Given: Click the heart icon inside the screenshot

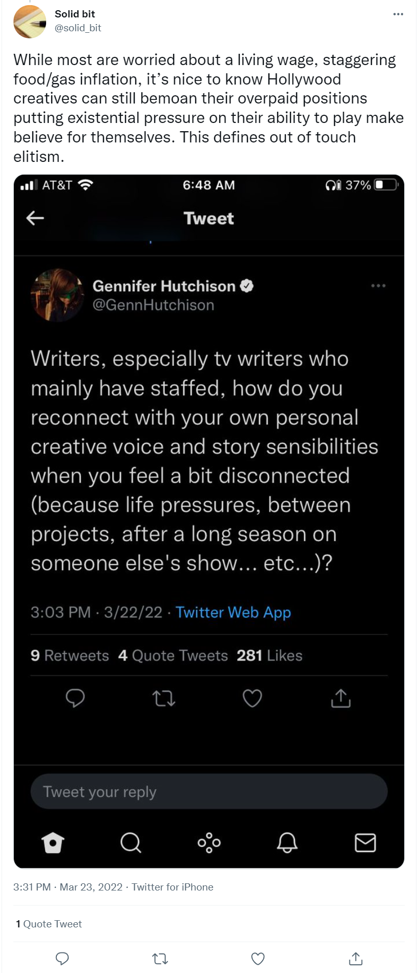Looking at the screenshot, I should click(x=252, y=698).
